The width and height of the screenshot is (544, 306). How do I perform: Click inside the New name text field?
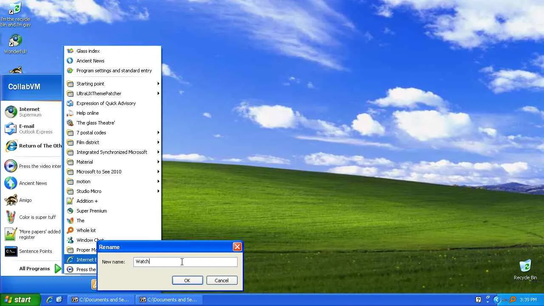(185, 262)
